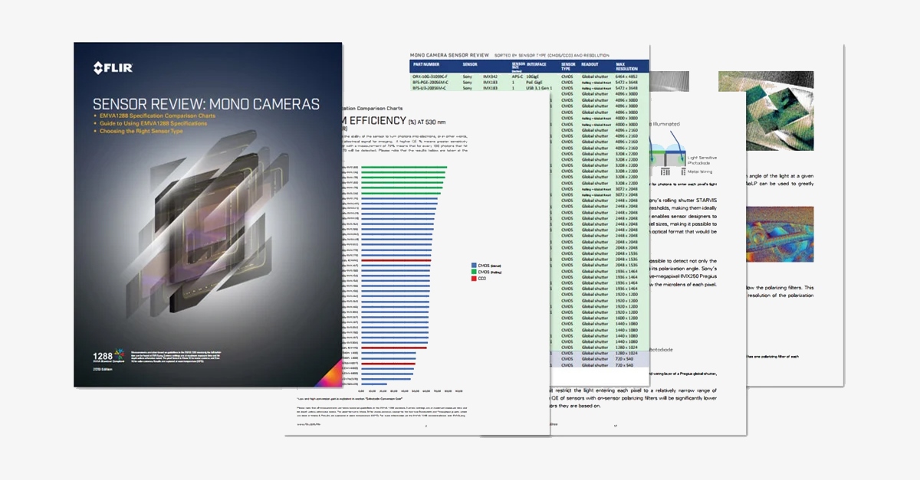This screenshot has width=920, height=480.
Task: Click the 'Metal Wiring' diagram label
Action: coord(699,171)
